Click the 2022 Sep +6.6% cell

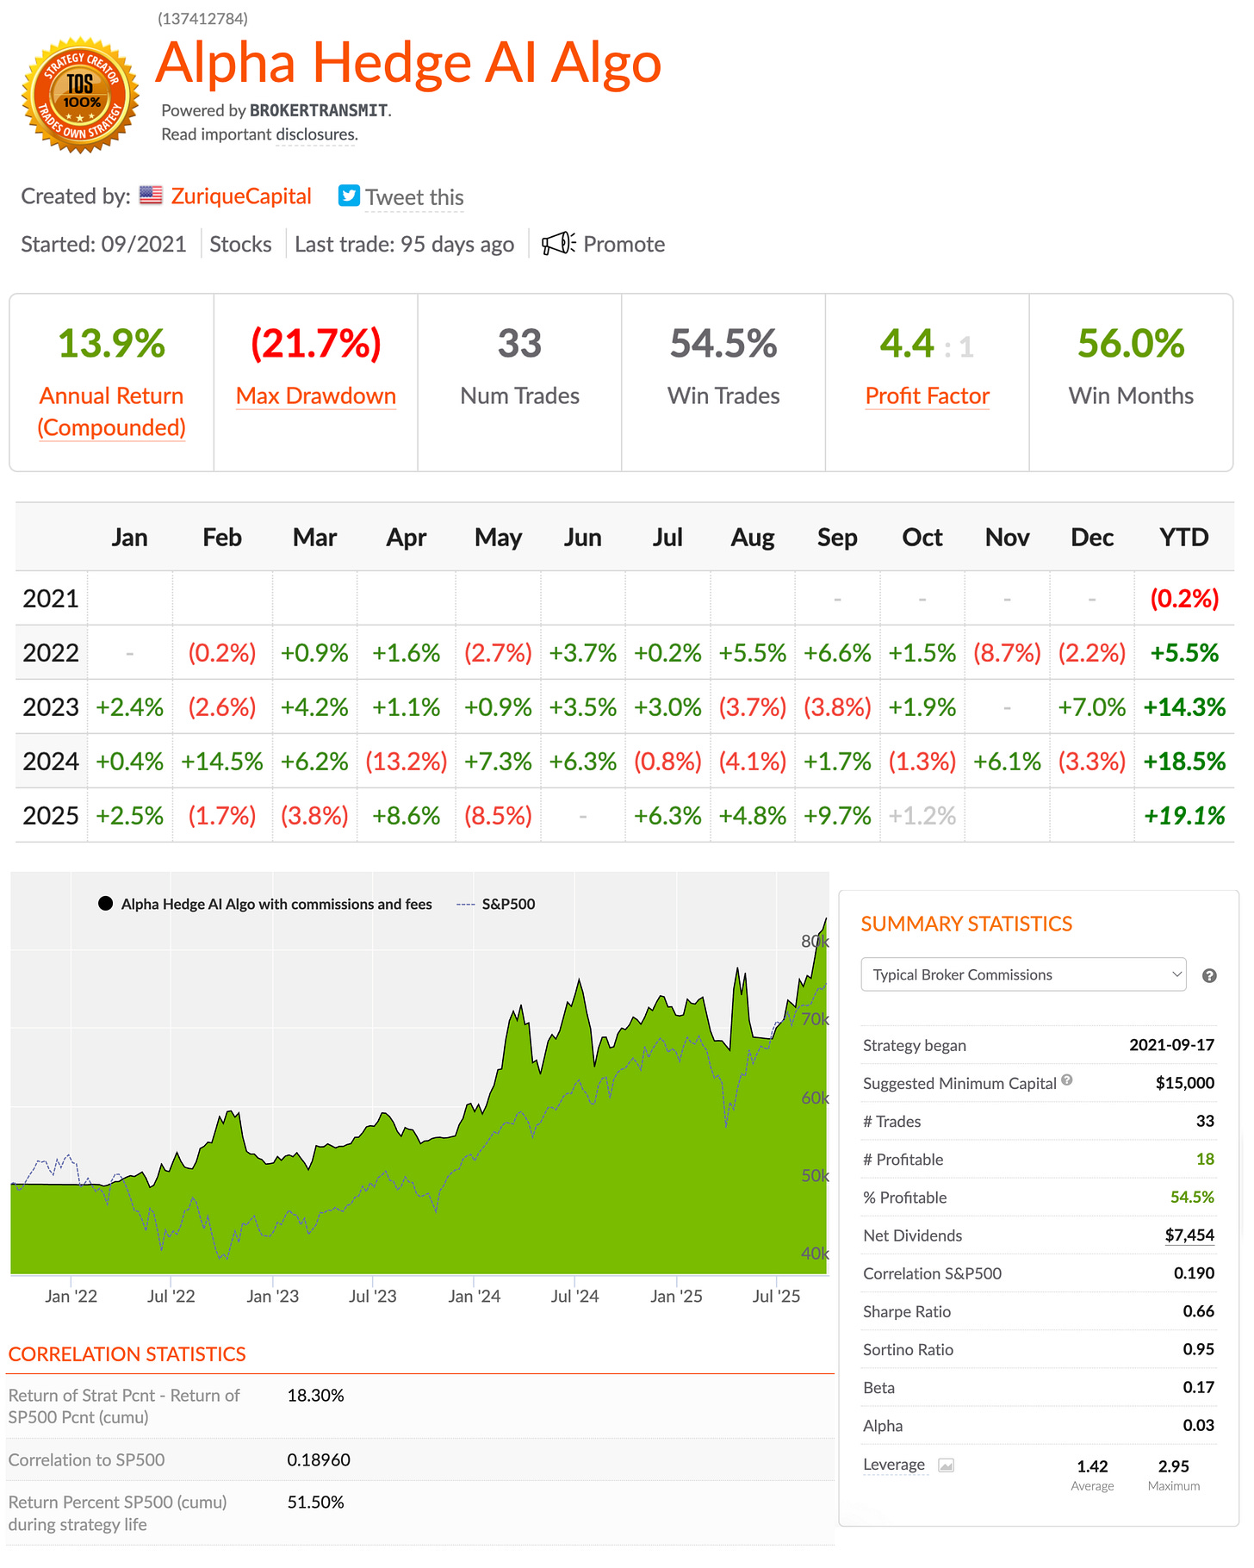coord(837,653)
